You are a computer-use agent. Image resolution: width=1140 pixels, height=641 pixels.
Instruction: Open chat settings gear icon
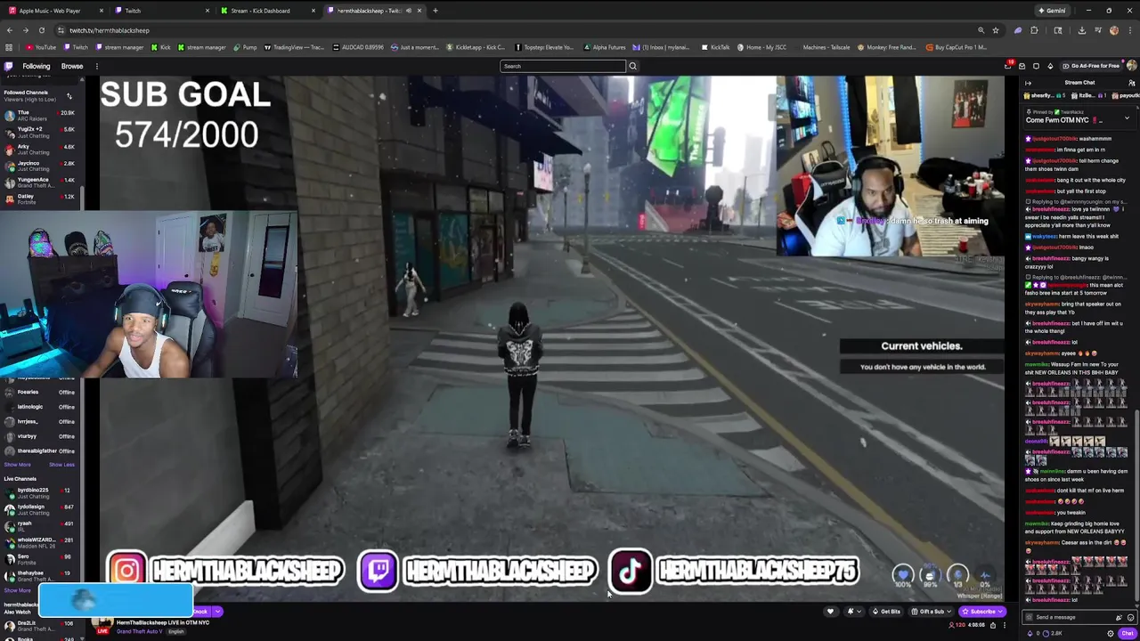tap(1111, 633)
